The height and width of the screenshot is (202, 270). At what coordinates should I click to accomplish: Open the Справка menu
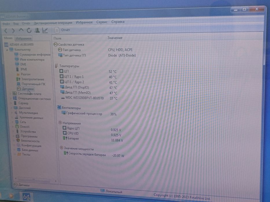(x=118, y=22)
